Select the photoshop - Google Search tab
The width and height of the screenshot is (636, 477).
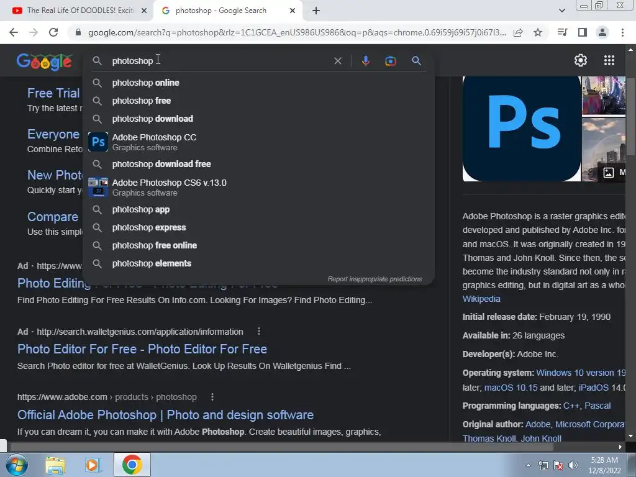point(228,11)
